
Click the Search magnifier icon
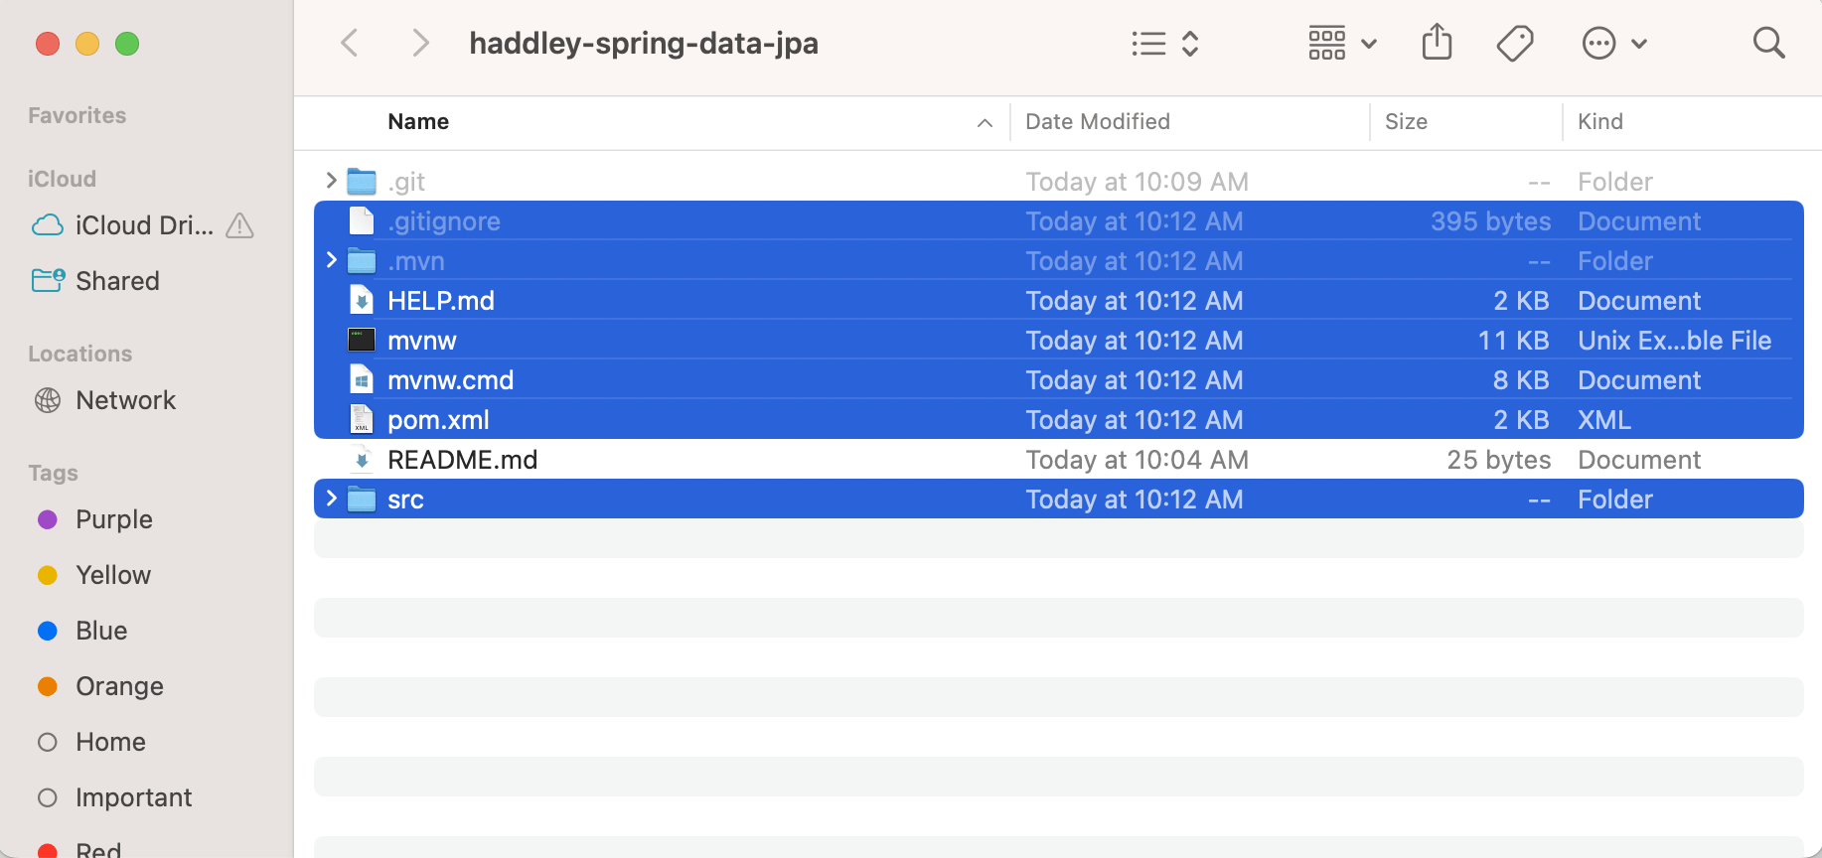pyautogui.click(x=1768, y=43)
